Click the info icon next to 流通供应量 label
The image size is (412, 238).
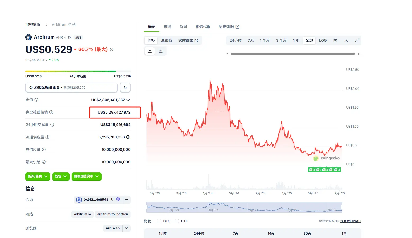click(48, 137)
